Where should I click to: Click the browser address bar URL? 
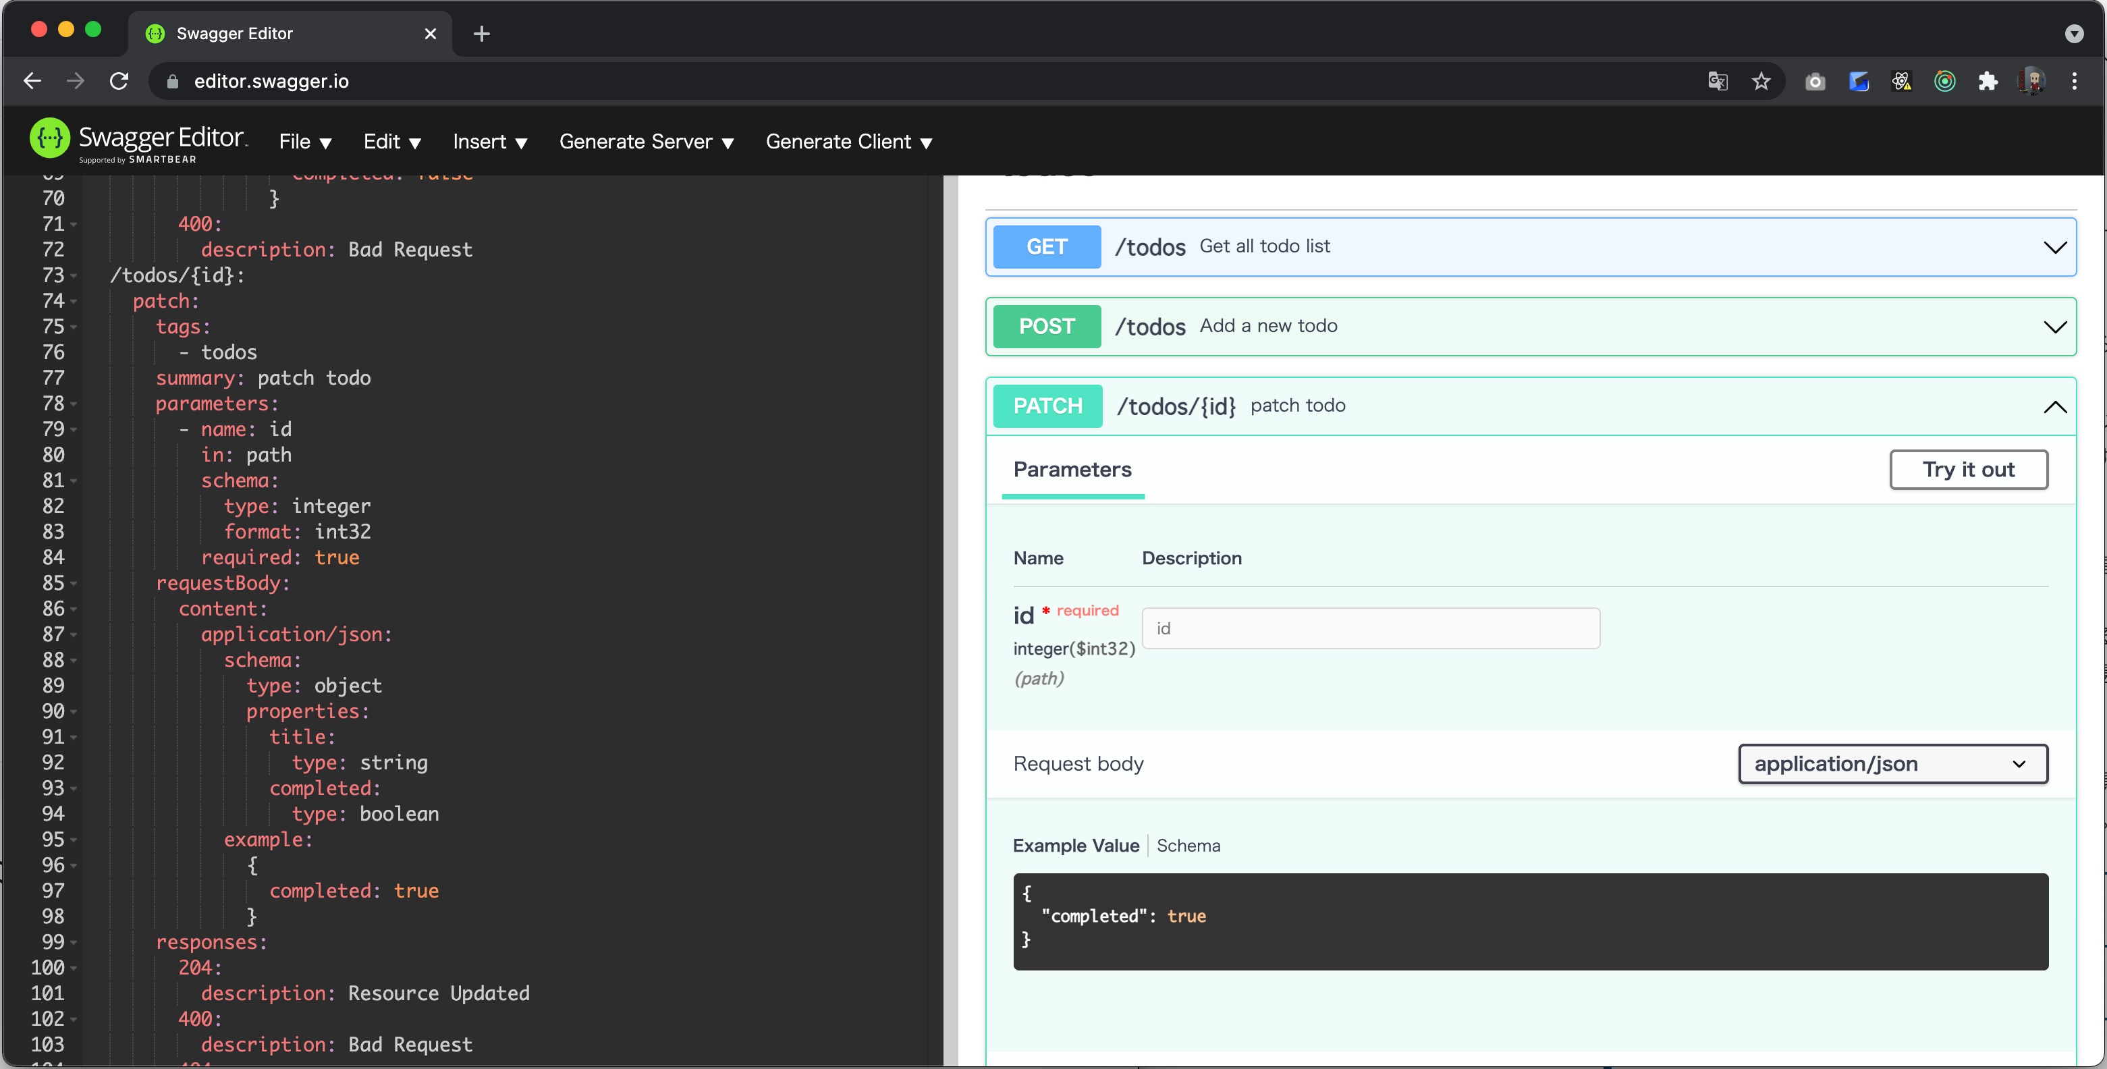[271, 81]
